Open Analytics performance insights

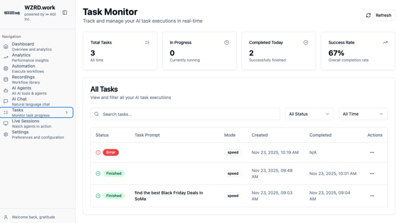37,57
